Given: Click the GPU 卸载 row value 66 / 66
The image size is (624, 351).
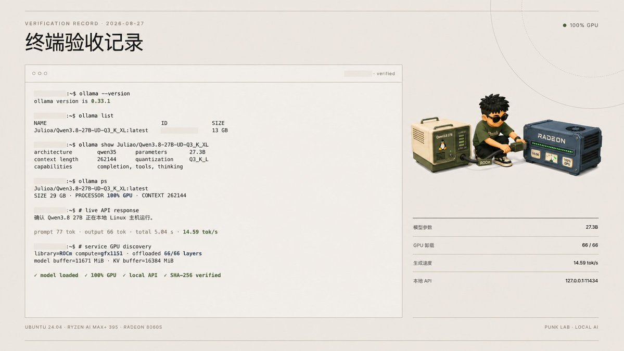Looking at the screenshot, I should [x=590, y=245].
